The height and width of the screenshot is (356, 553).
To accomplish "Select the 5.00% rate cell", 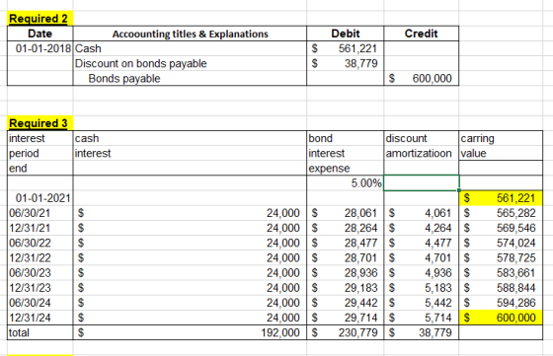I will [346, 183].
